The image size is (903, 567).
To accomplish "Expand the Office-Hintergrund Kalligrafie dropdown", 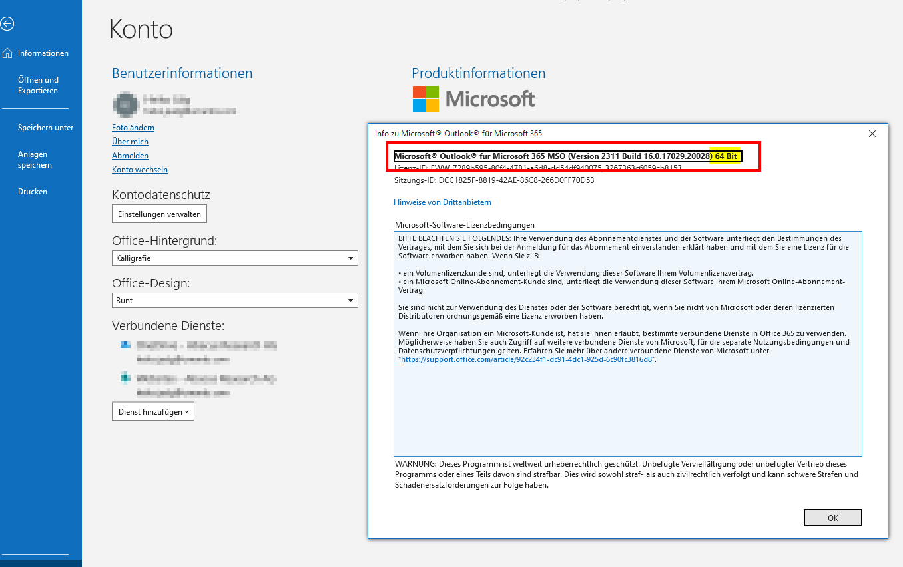I will [351, 258].
